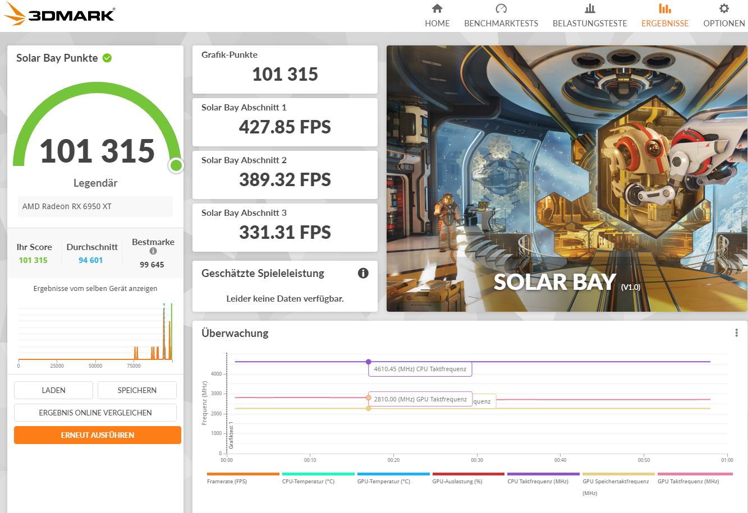Click the Solar Bay preview image

[x=567, y=178]
